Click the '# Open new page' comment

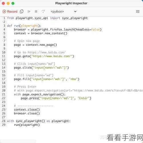click(27, 41)
